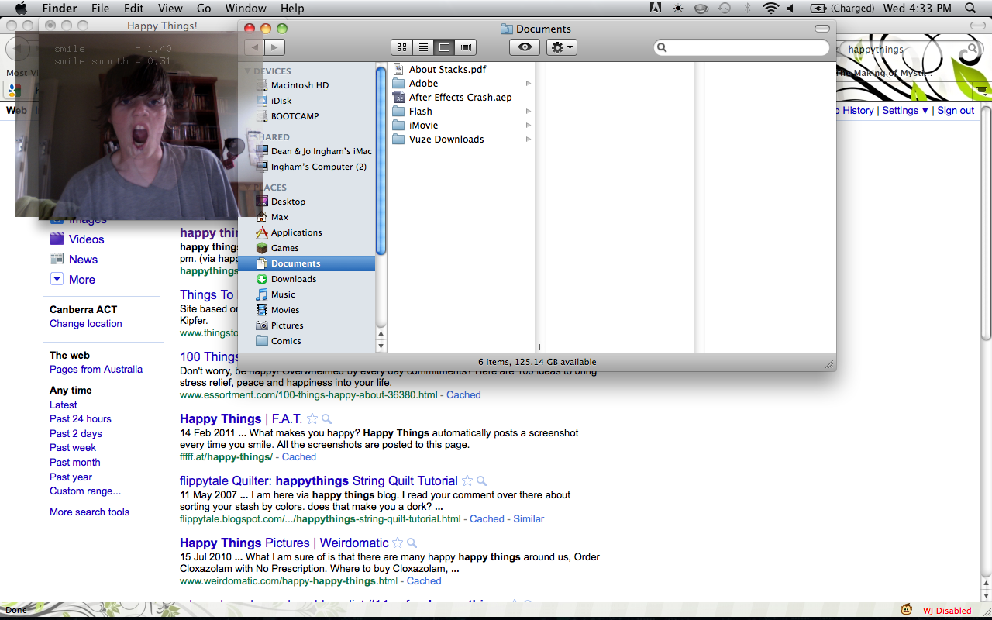Enable Cover Flow view in Finder
Viewport: 992px width, 620px height.
tap(465, 47)
